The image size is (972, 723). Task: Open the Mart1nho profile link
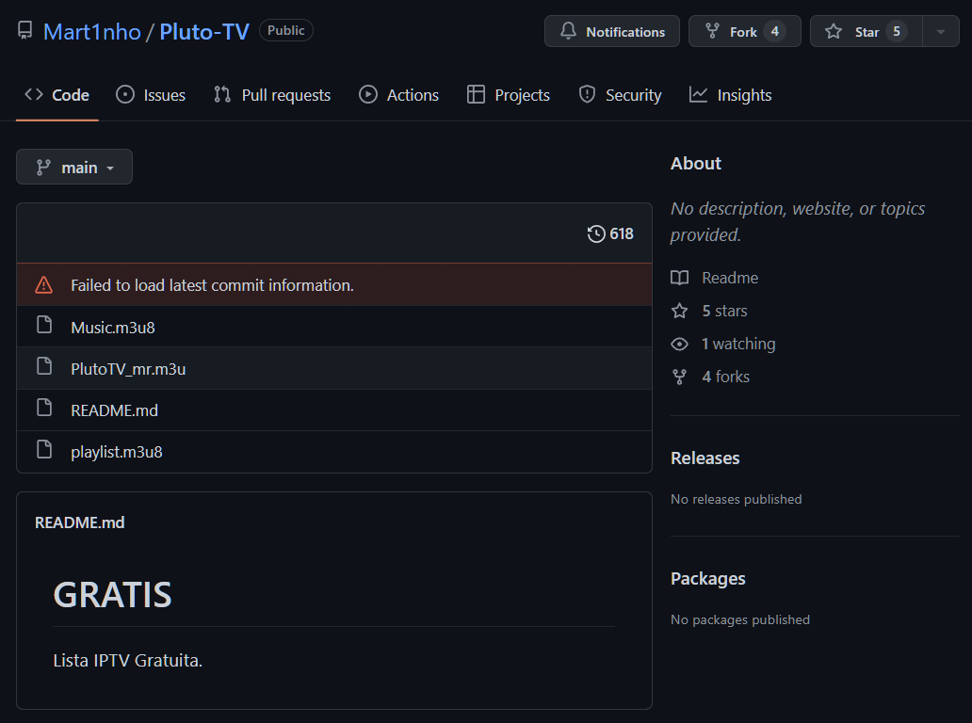(90, 31)
